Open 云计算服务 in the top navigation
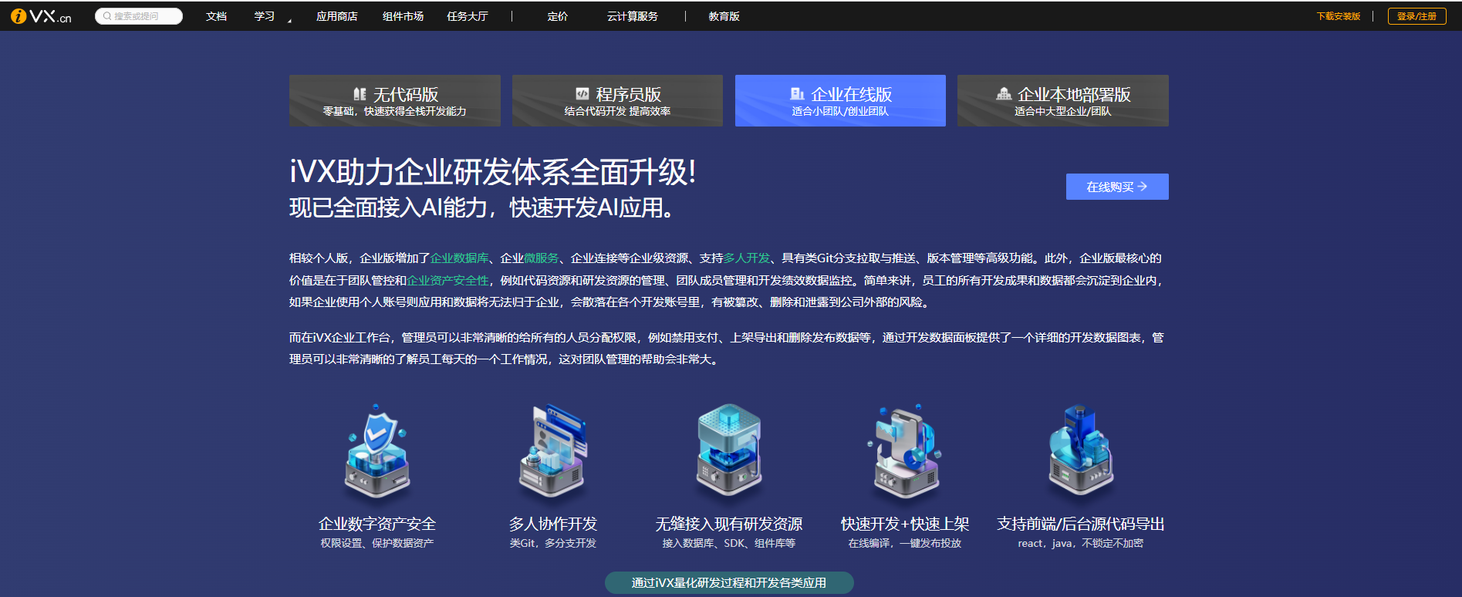This screenshot has height=597, width=1462. 633,16
